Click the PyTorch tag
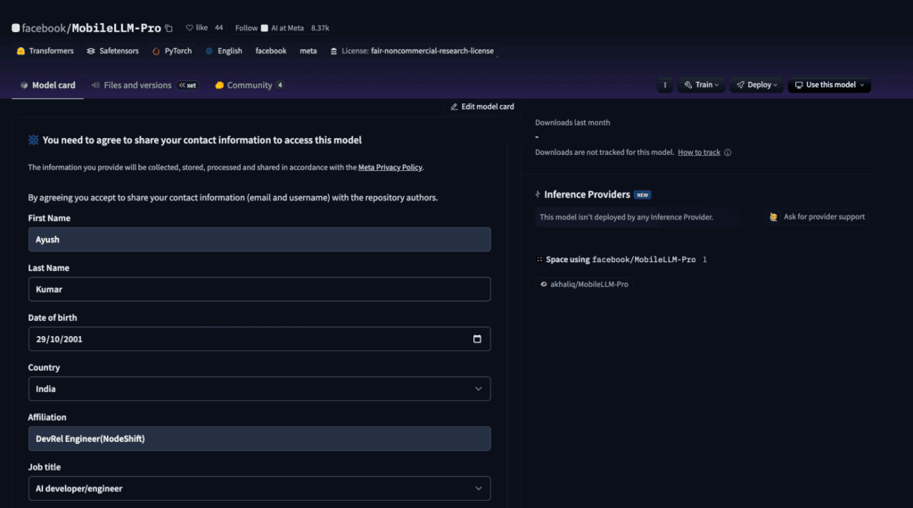The height and width of the screenshot is (508, 913). [172, 51]
